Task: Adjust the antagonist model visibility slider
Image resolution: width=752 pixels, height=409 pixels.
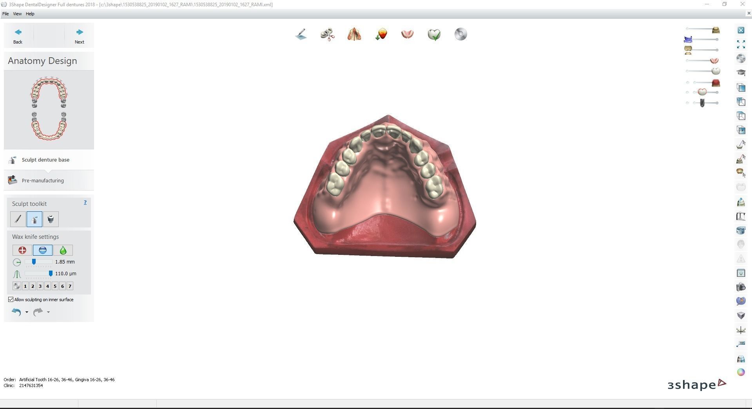Action: [688, 50]
